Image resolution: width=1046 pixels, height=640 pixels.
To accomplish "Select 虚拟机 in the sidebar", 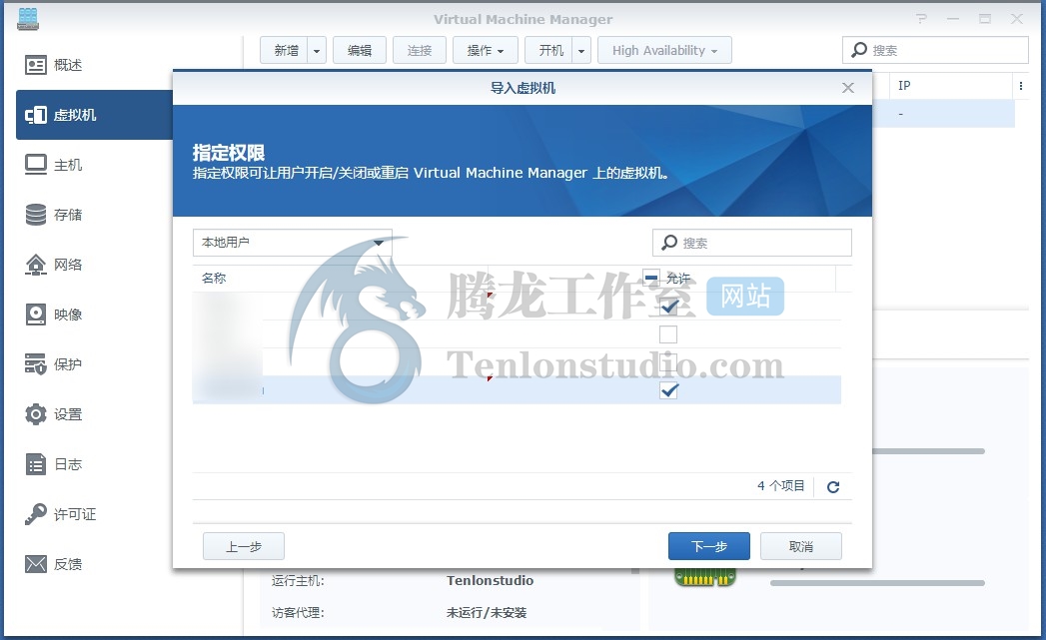I will click(x=95, y=115).
